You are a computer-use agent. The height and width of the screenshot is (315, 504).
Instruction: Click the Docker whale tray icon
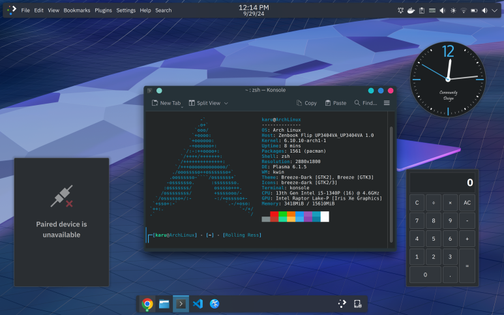(x=411, y=10)
